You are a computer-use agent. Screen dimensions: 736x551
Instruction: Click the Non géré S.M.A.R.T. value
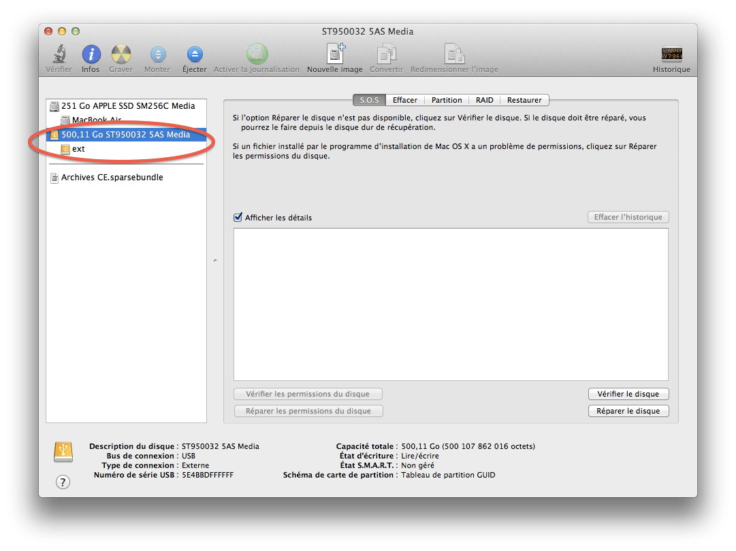click(417, 465)
